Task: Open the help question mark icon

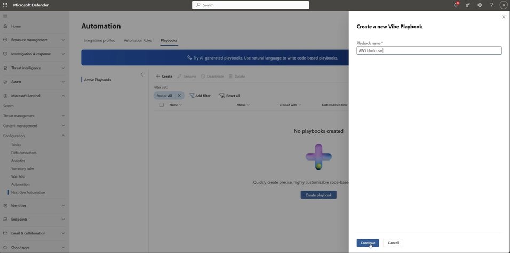Action: 491,5
